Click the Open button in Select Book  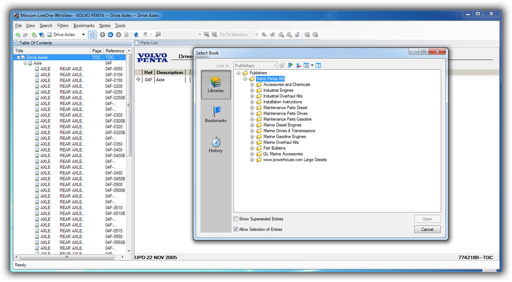tap(427, 219)
